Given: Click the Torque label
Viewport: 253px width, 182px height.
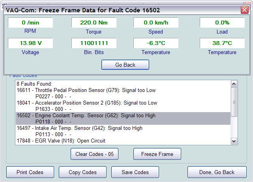Looking at the screenshot, I should click(x=94, y=32).
